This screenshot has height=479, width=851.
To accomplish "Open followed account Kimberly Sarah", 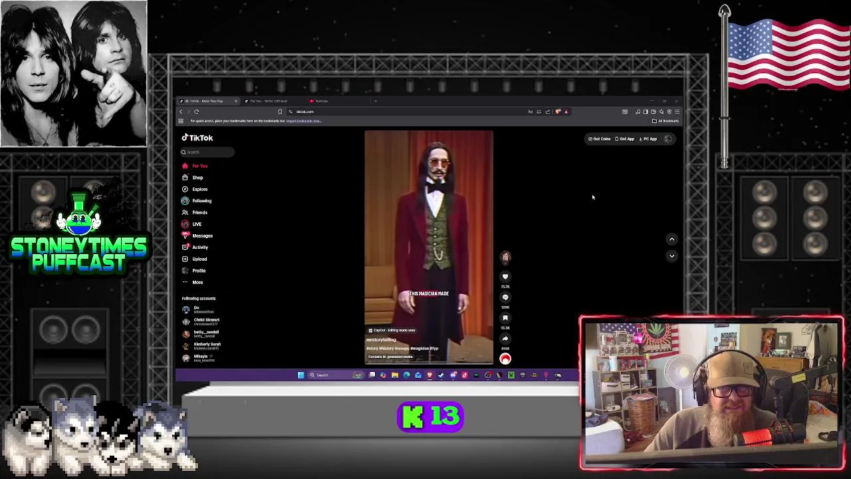I will pos(202,345).
